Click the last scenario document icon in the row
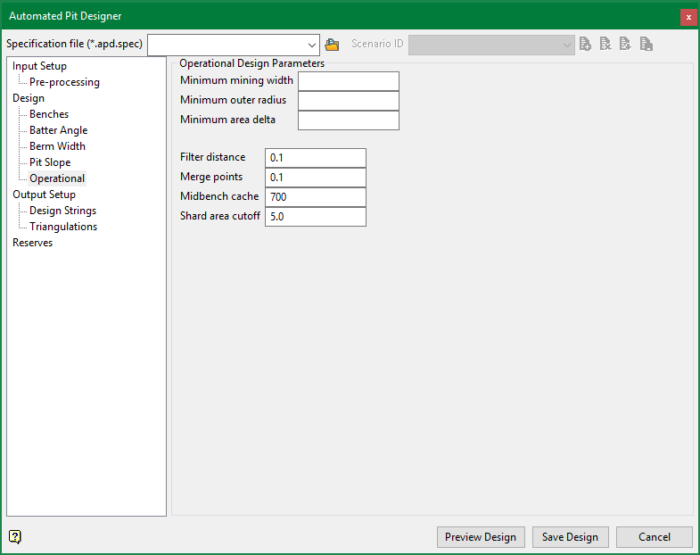 click(x=646, y=44)
